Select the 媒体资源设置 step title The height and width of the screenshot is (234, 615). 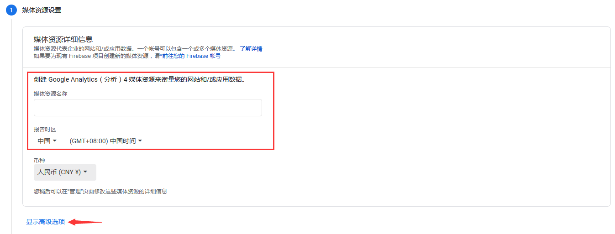click(42, 10)
